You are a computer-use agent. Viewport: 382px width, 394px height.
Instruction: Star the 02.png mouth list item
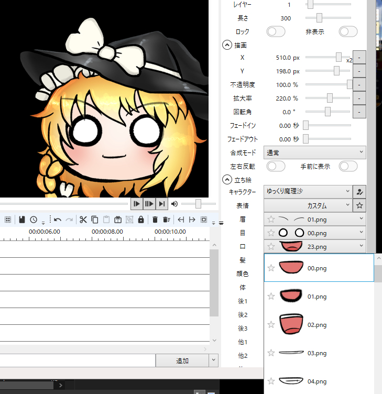[271, 325]
